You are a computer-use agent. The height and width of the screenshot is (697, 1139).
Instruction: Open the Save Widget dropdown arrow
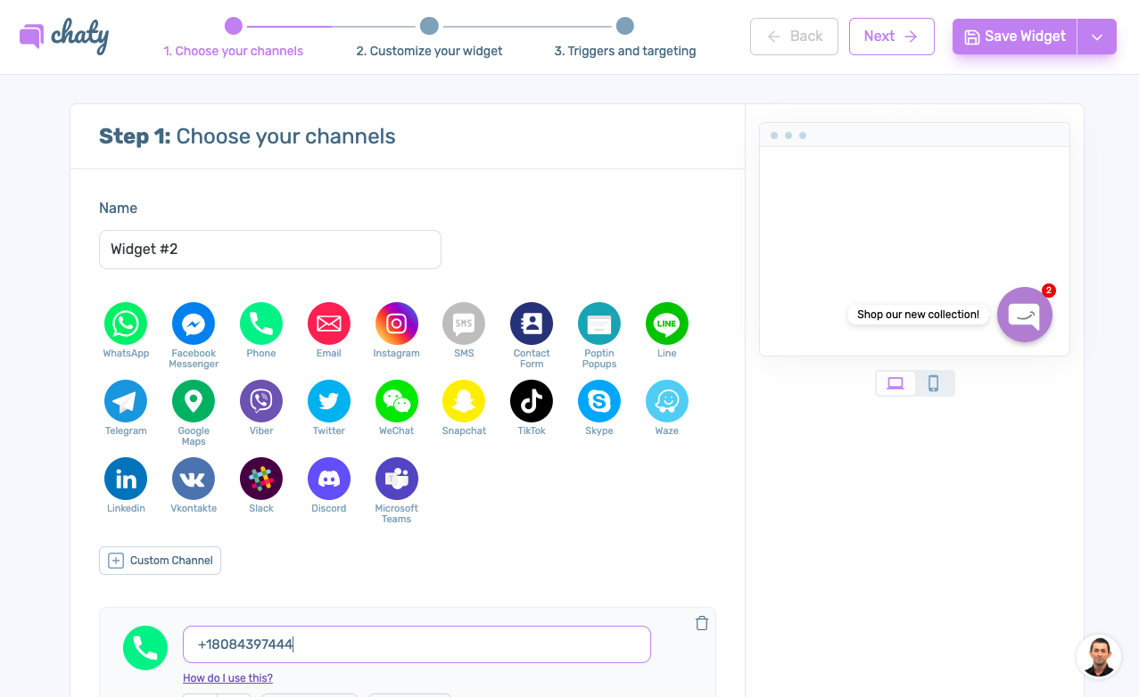1097,37
